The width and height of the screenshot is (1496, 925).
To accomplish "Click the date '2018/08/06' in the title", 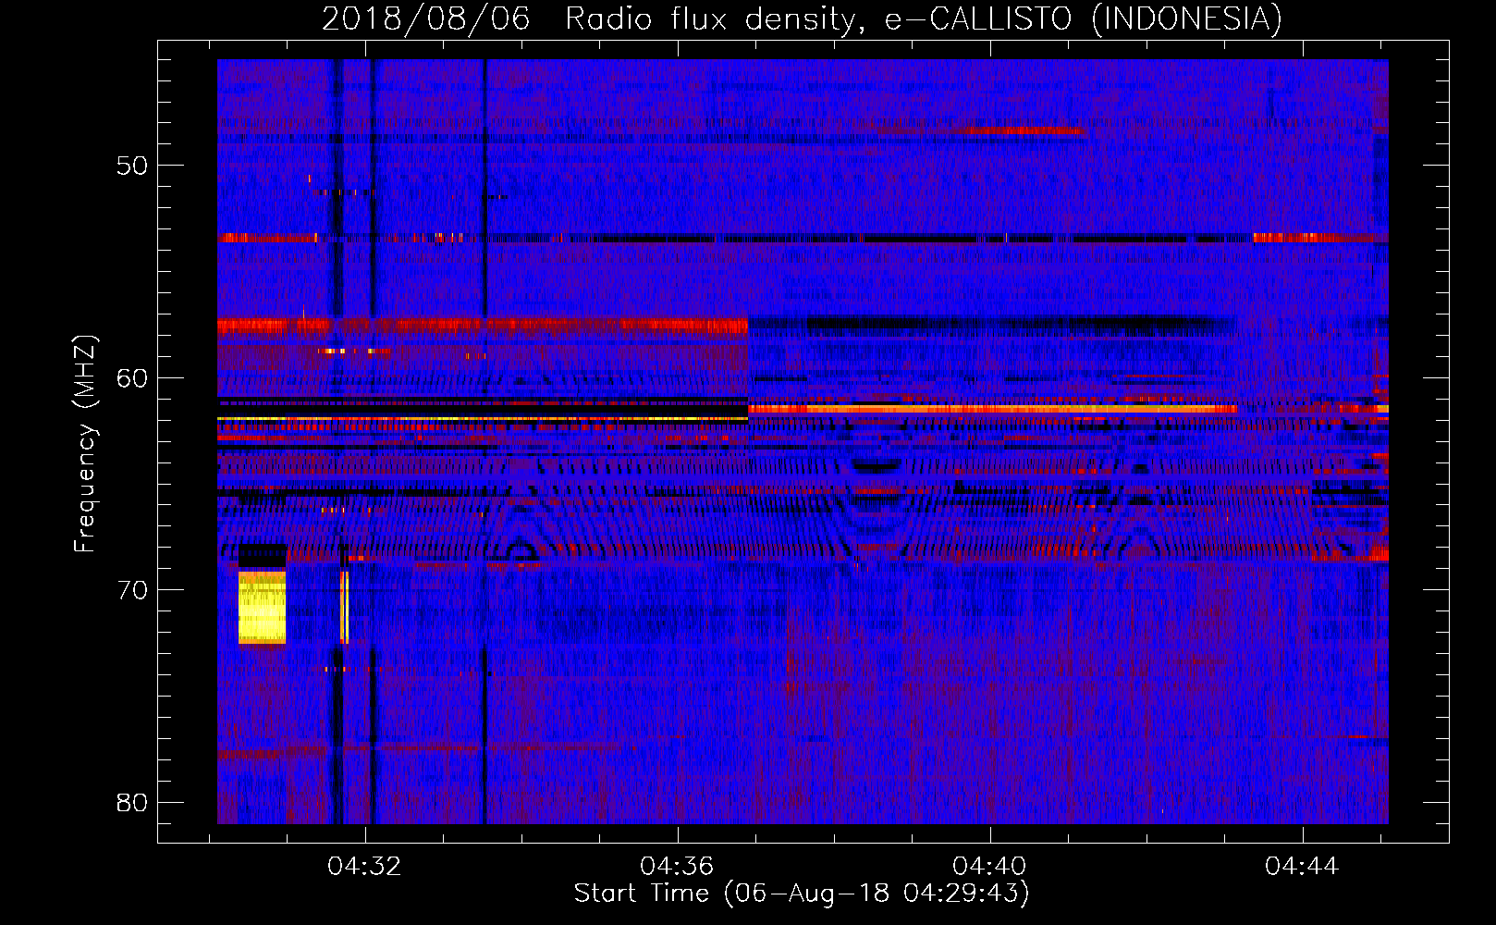I will (425, 18).
